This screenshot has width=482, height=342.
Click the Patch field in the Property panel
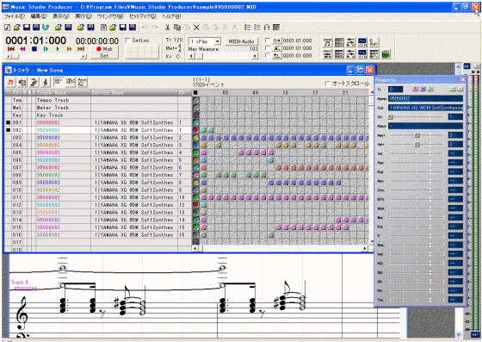point(425,126)
